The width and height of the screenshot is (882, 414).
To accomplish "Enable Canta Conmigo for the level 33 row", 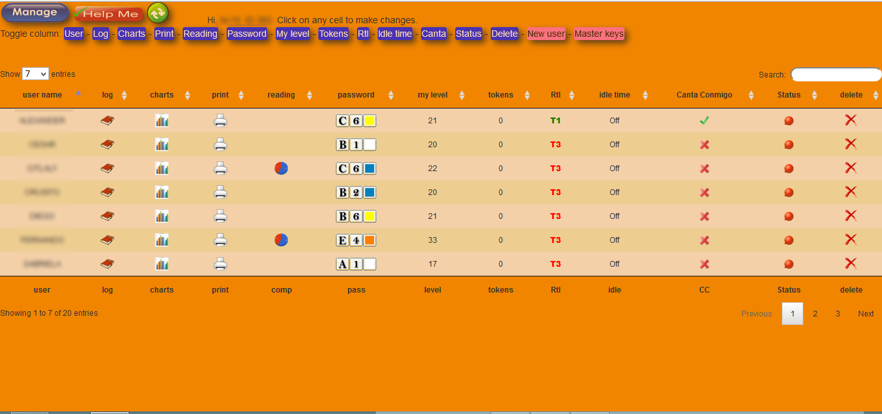I will [x=704, y=240].
